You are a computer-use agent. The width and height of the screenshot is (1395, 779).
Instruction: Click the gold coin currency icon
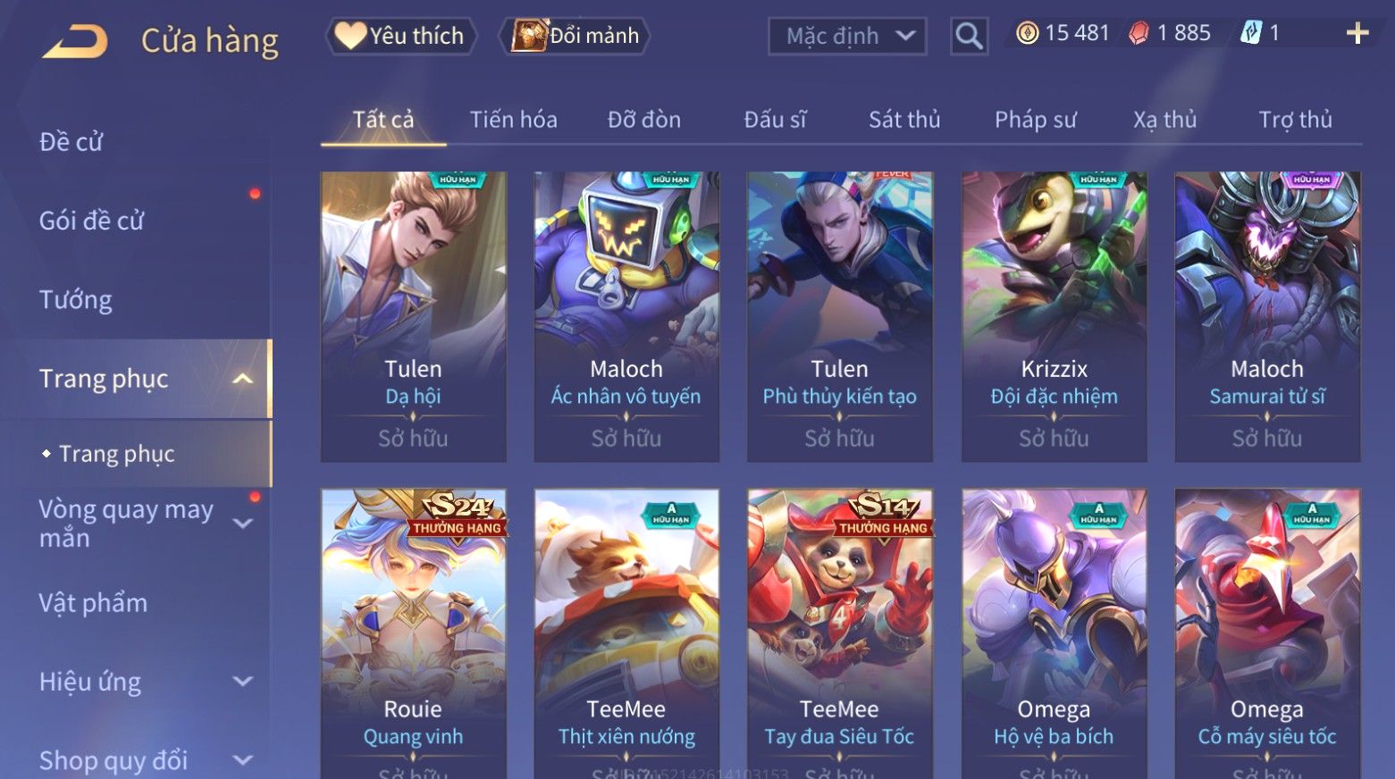pos(1028,34)
